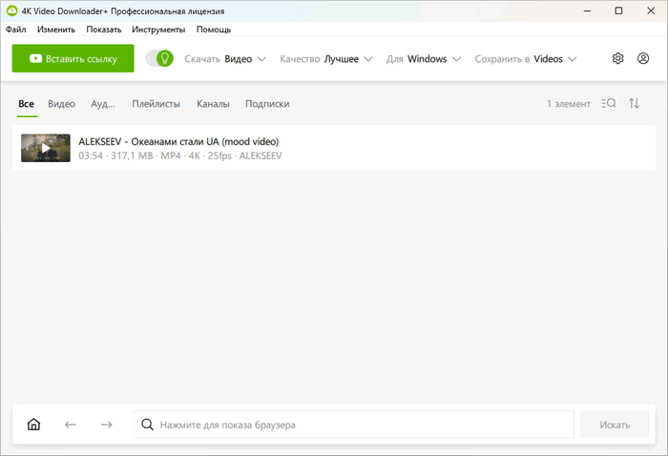Open settings via the gear icon
This screenshot has width=668, height=456.
click(x=617, y=58)
